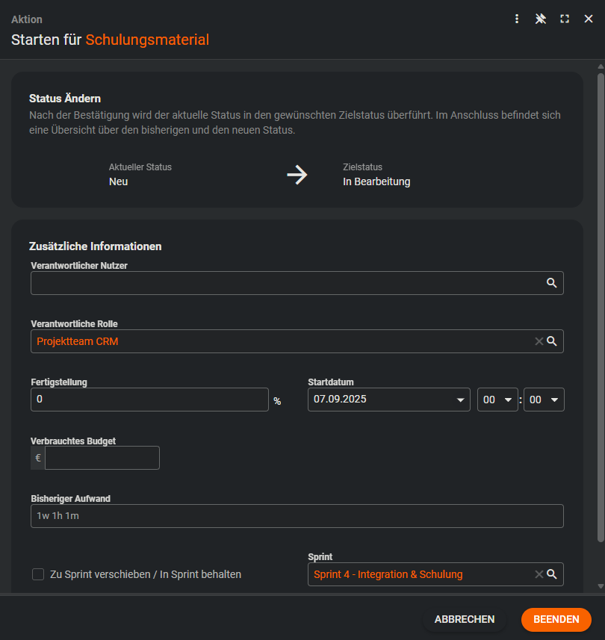Open the Schulungsmaterial link in title
605x640 pixels.
147,40
